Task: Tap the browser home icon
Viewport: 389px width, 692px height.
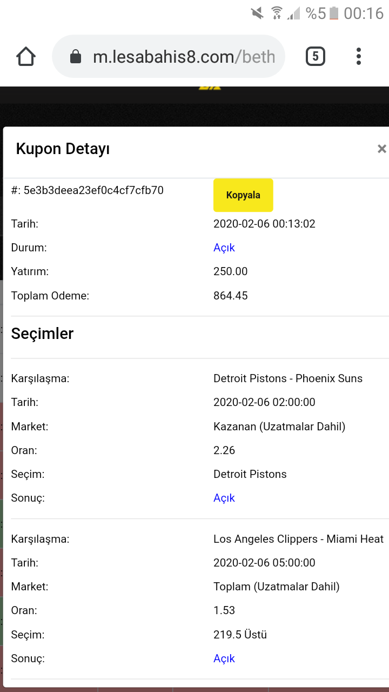Action: click(26, 56)
